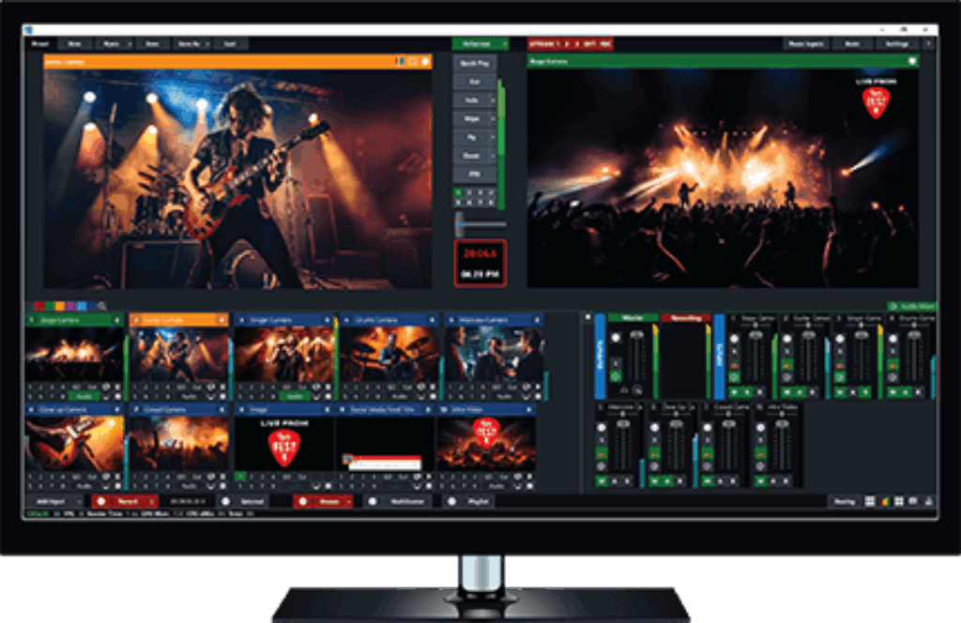Select the red color category tab

coord(38,306)
